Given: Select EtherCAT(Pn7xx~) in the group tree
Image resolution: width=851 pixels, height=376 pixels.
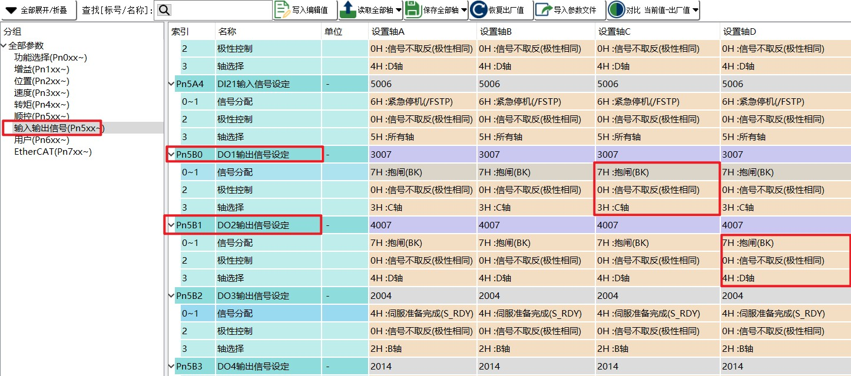Looking at the screenshot, I should 53,152.
